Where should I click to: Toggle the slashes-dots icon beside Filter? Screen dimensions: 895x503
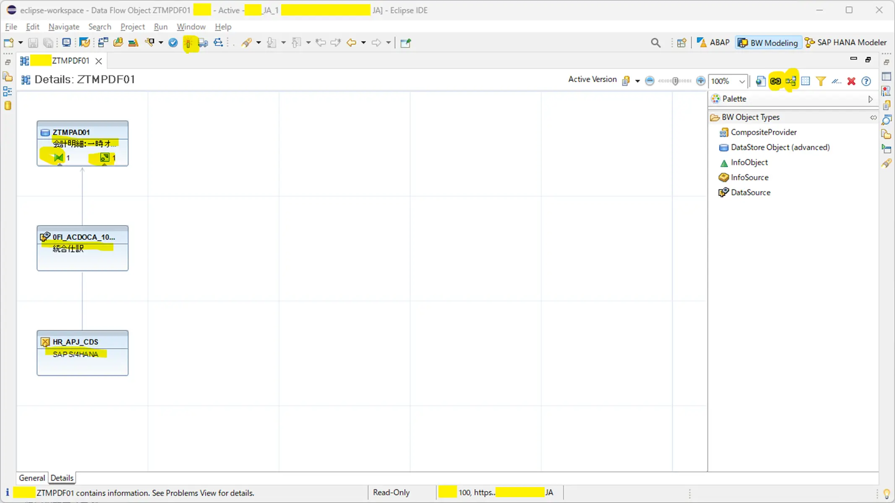[836, 81]
